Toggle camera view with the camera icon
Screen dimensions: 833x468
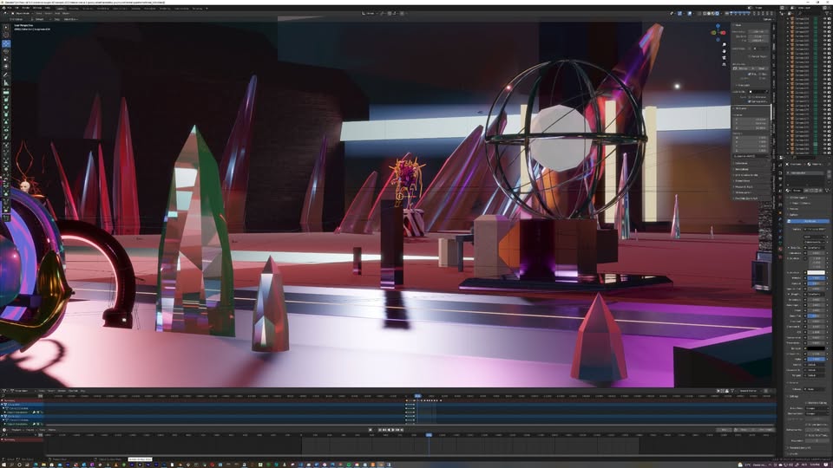(724, 58)
